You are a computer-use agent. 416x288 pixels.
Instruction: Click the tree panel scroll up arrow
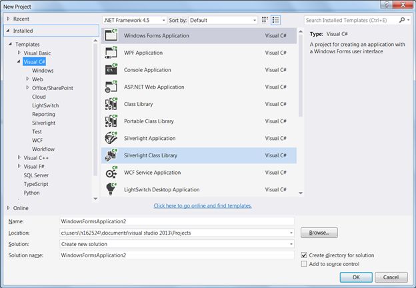coord(95,41)
